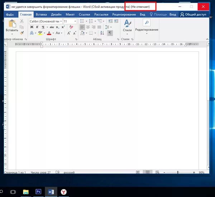The height and width of the screenshot is (197, 215).
Task: Switch to Вставка tab
Action: [x=41, y=15]
